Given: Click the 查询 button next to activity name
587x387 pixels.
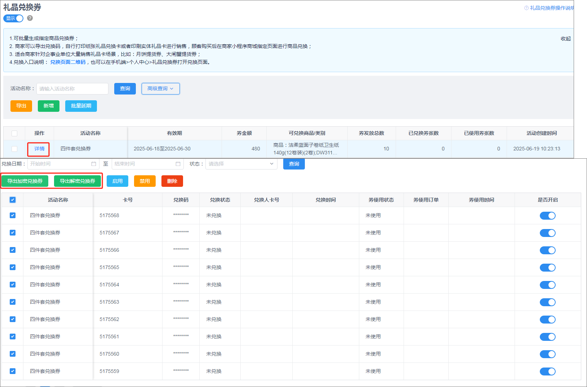Looking at the screenshot, I should click(x=125, y=89).
